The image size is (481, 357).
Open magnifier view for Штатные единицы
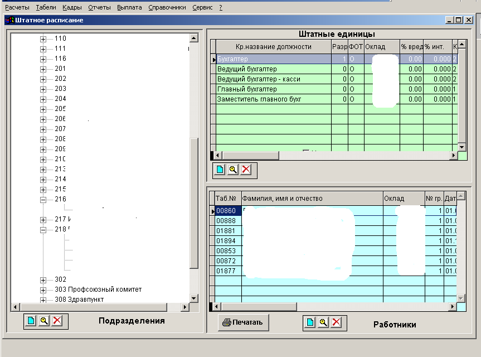[x=233, y=170]
